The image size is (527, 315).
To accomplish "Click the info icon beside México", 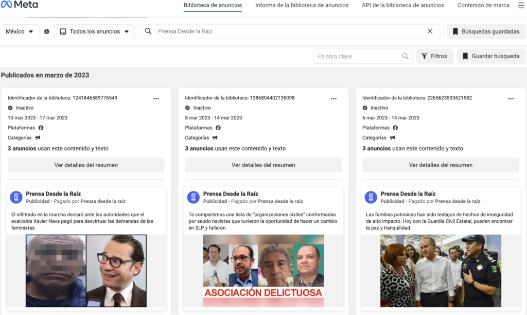I will coord(47,31).
